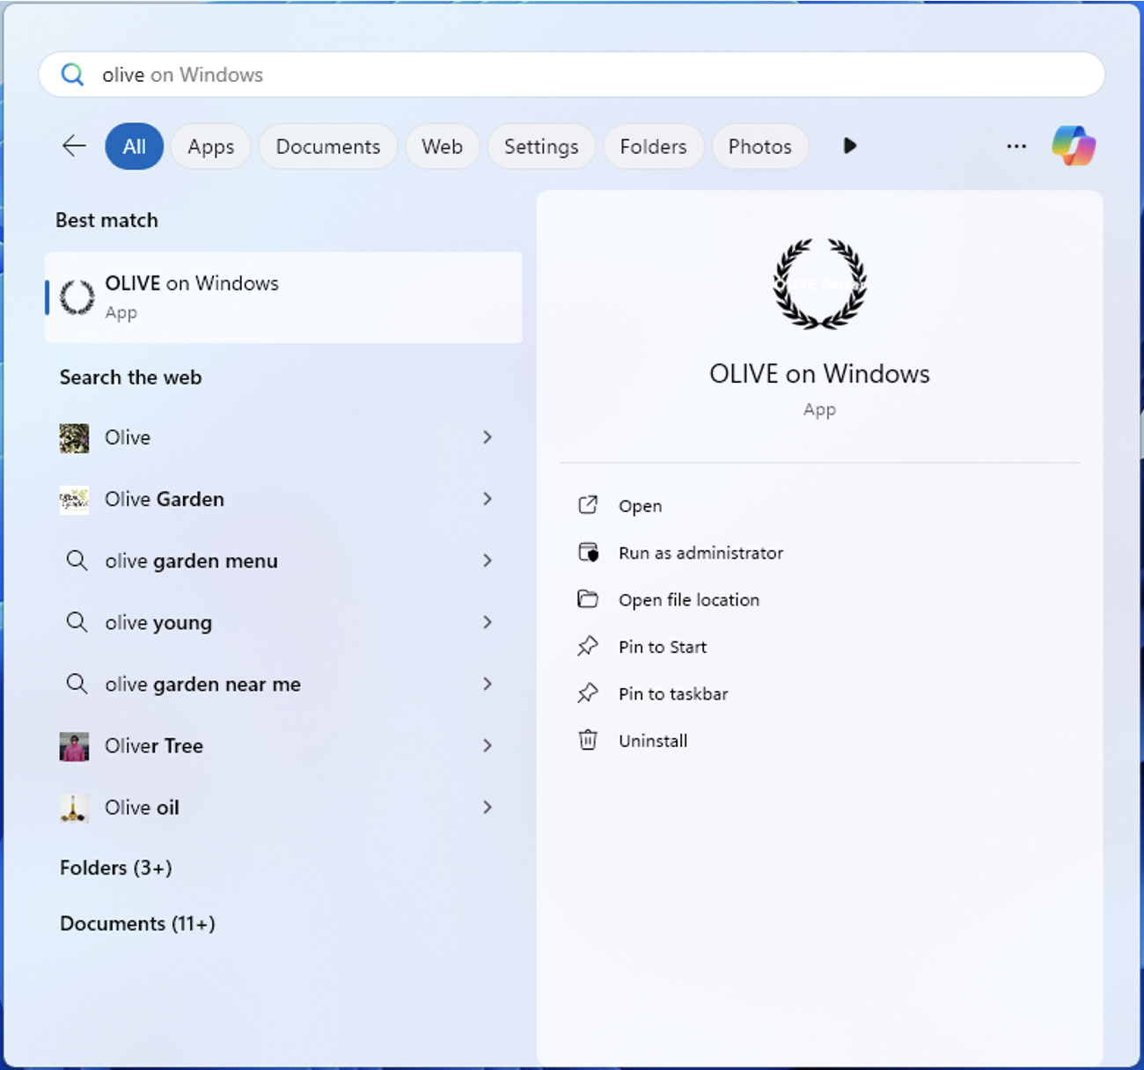Click the Run as administrator shield icon

pyautogui.click(x=588, y=553)
